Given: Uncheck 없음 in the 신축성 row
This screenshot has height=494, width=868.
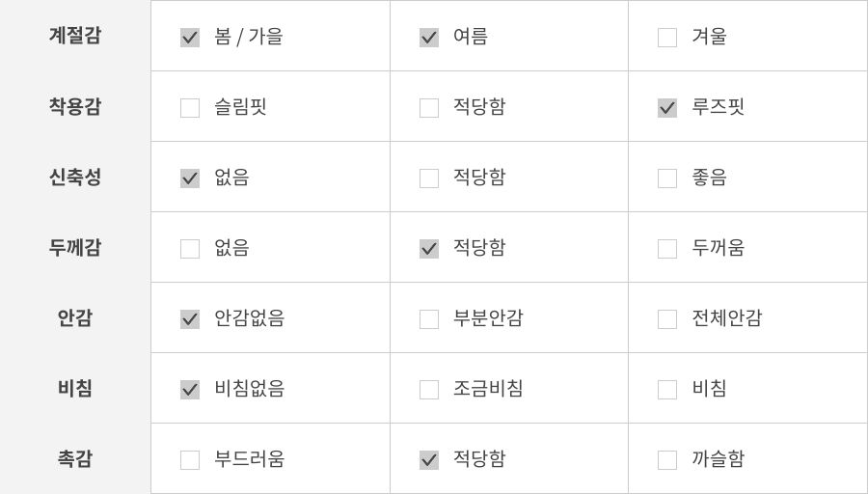Looking at the screenshot, I should pos(190,178).
